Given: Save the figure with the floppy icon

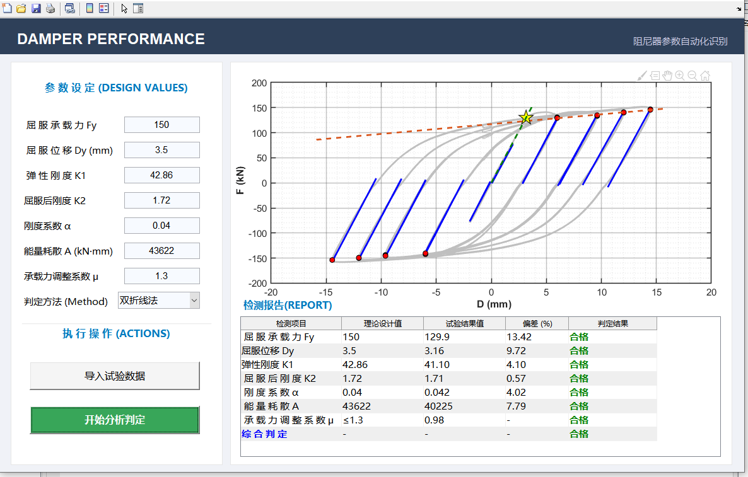Looking at the screenshot, I should [x=36, y=8].
